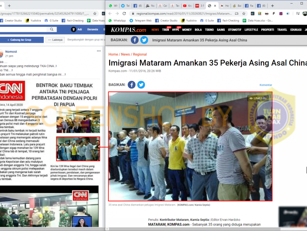Click the glasses-shaped extension icon
The width and height of the screenshot is (307, 231).
(x=267, y=14)
